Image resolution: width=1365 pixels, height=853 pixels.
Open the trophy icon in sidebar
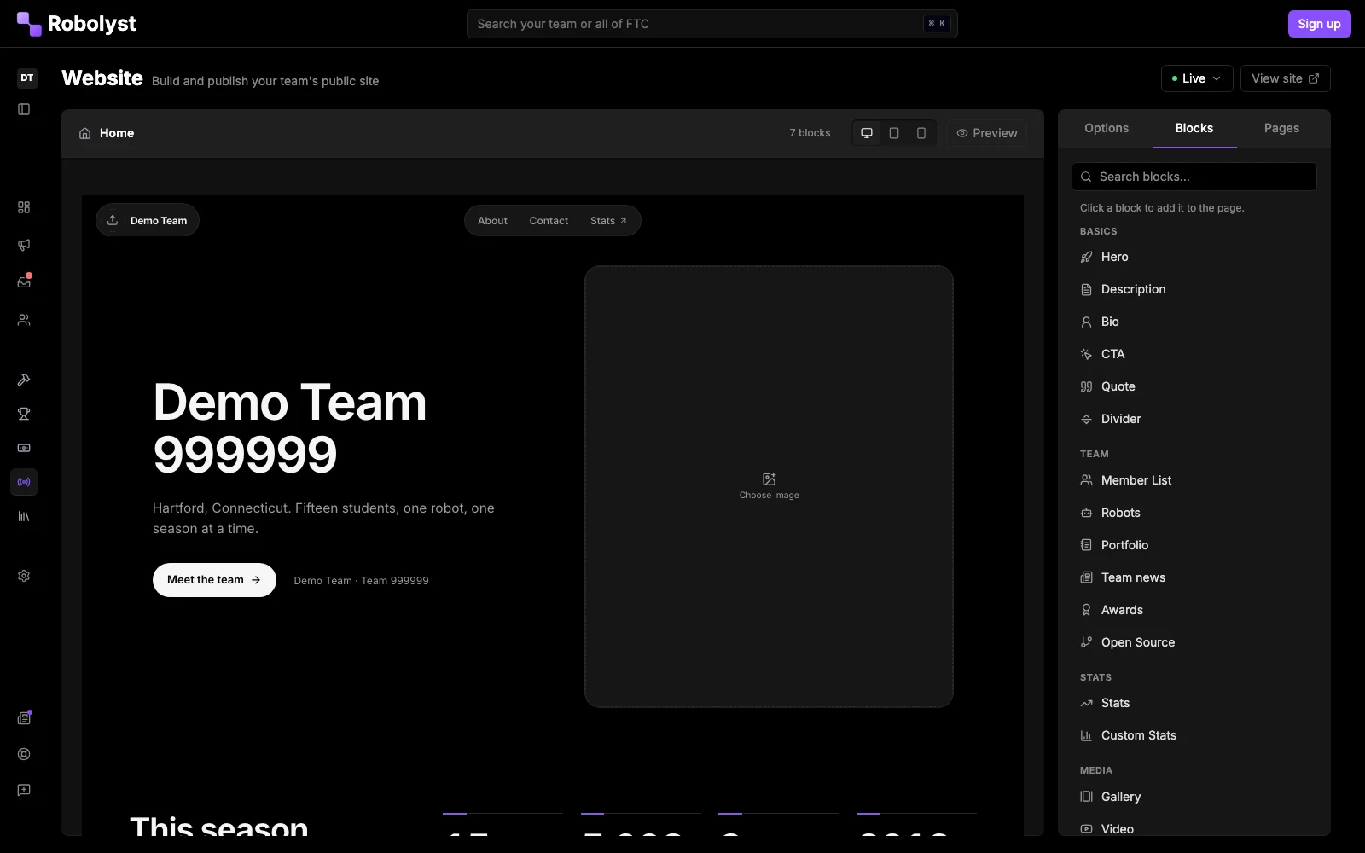(x=24, y=414)
